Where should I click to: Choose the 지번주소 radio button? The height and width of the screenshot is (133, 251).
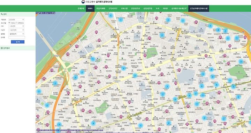pos(9,23)
